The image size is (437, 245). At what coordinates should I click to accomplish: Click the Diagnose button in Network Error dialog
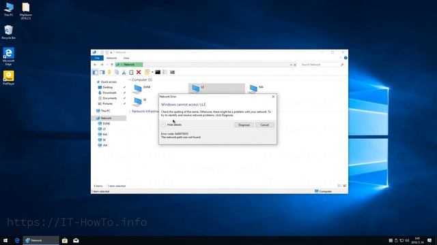click(x=244, y=125)
